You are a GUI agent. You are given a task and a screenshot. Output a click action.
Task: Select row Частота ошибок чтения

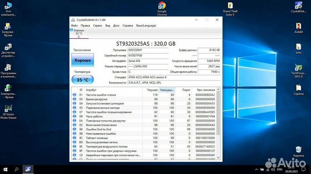tap(144, 95)
